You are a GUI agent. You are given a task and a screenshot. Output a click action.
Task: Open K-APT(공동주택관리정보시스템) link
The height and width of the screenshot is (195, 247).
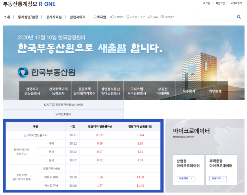[x=63, y=105]
